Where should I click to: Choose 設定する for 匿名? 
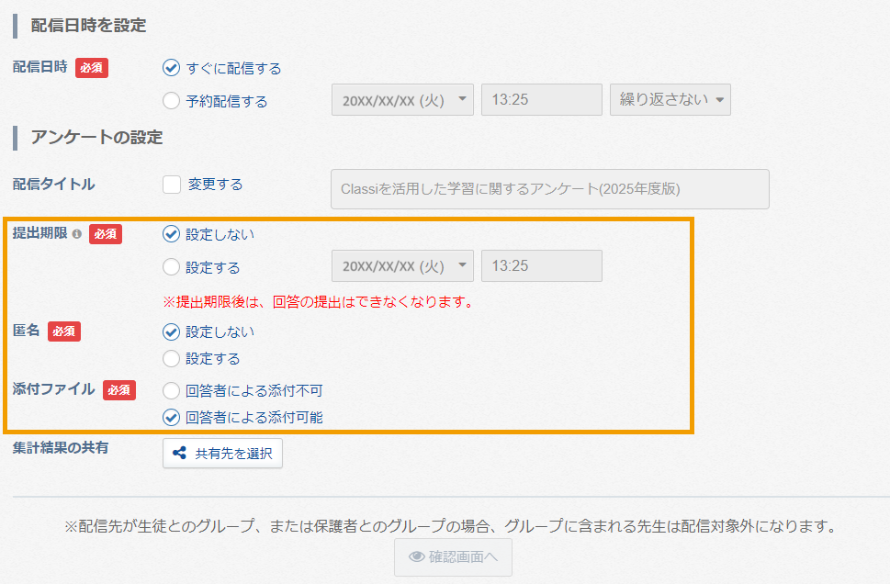coord(171,358)
